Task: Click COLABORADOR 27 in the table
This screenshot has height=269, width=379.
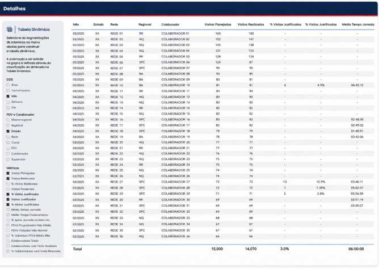Action: [x=175, y=182]
